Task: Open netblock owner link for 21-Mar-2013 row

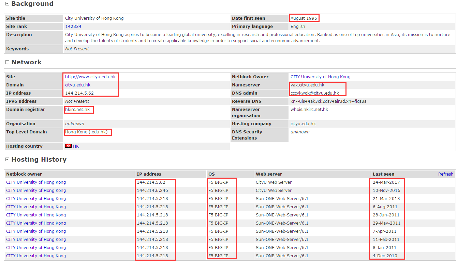Action: [x=36, y=199]
